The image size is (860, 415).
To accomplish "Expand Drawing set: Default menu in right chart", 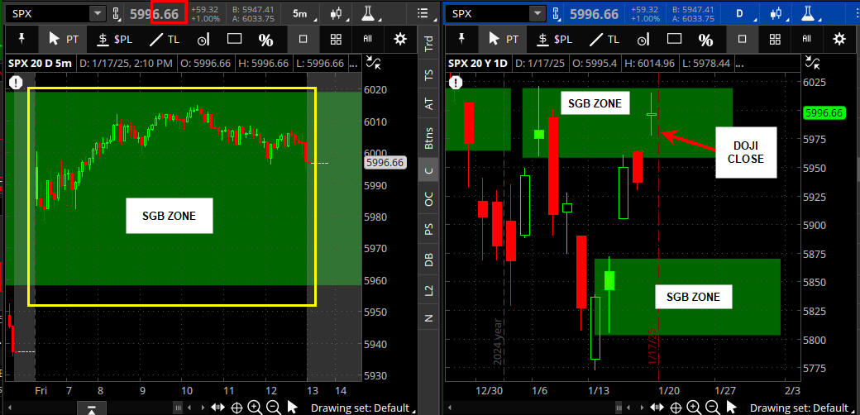I will [800, 408].
